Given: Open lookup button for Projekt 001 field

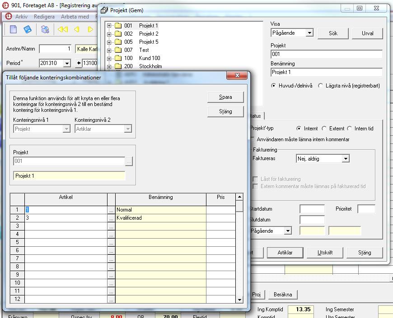Looking at the screenshot, I should tap(129, 161).
